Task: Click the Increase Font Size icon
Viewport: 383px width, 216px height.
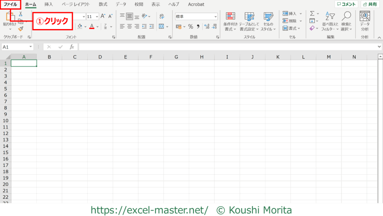Action: pos(103,16)
